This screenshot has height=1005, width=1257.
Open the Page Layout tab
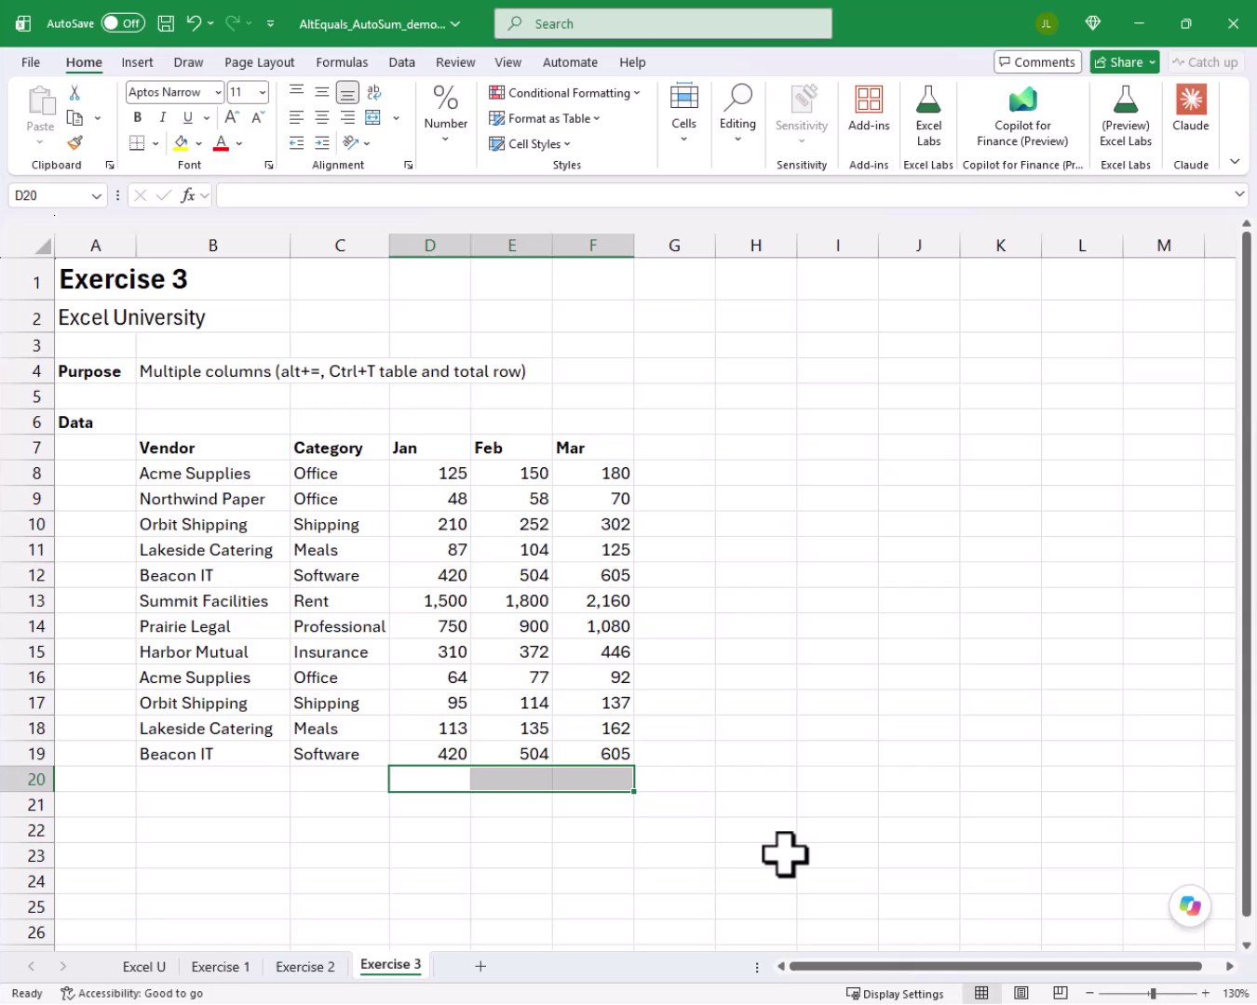pyautogui.click(x=259, y=62)
